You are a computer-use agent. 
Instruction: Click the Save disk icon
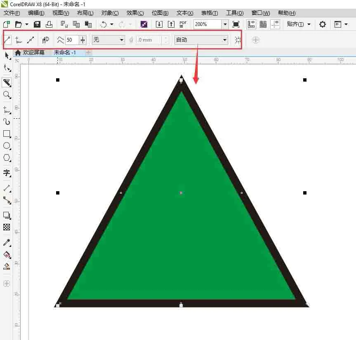click(x=37, y=24)
